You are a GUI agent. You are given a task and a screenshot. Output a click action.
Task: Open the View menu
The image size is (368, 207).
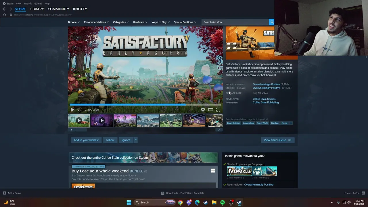click(x=19, y=3)
